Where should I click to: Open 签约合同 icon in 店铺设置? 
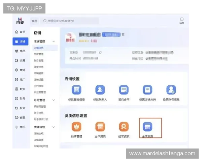(x=124, y=90)
